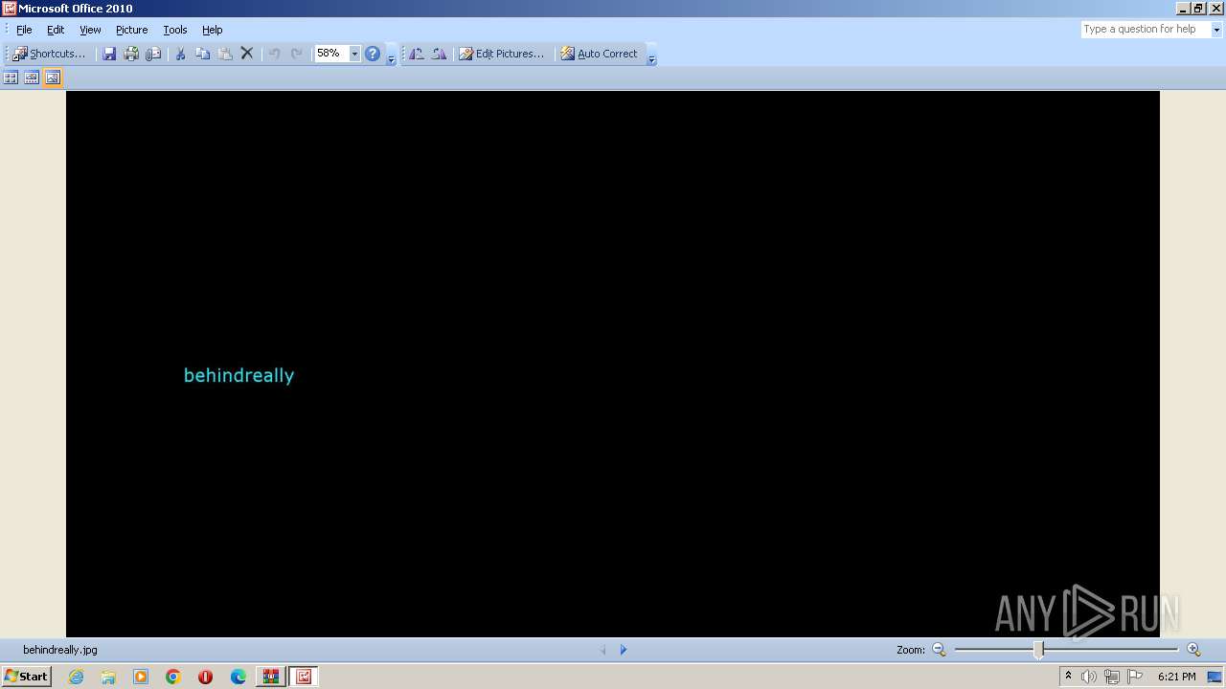Open the network tray icon
The image size is (1226, 689).
pyautogui.click(x=1112, y=677)
